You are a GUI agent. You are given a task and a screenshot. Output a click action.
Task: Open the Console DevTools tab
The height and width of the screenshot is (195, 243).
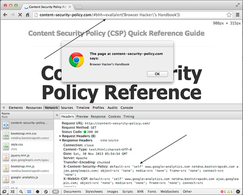point(127,108)
